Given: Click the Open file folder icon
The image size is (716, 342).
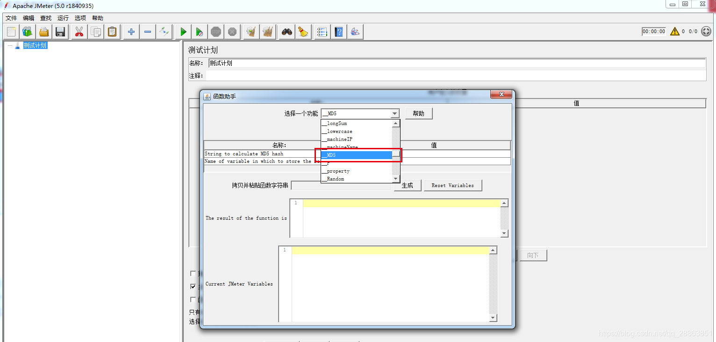Looking at the screenshot, I should (44, 32).
